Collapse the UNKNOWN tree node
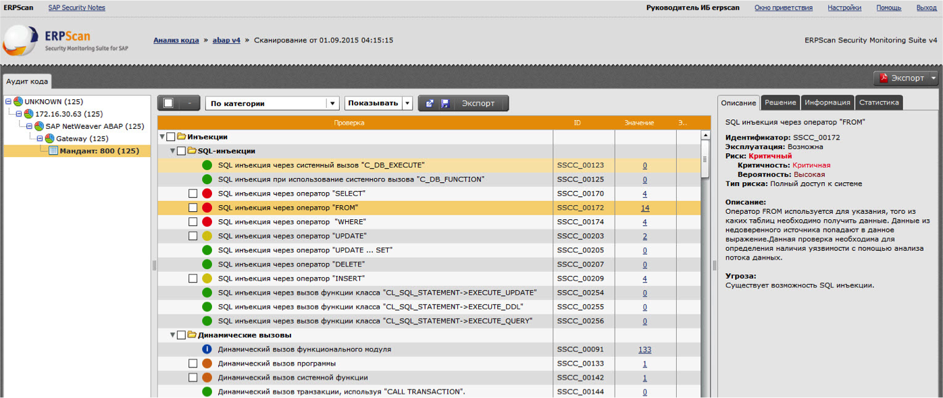Viewport: 943px width, 398px height. pyautogui.click(x=8, y=101)
